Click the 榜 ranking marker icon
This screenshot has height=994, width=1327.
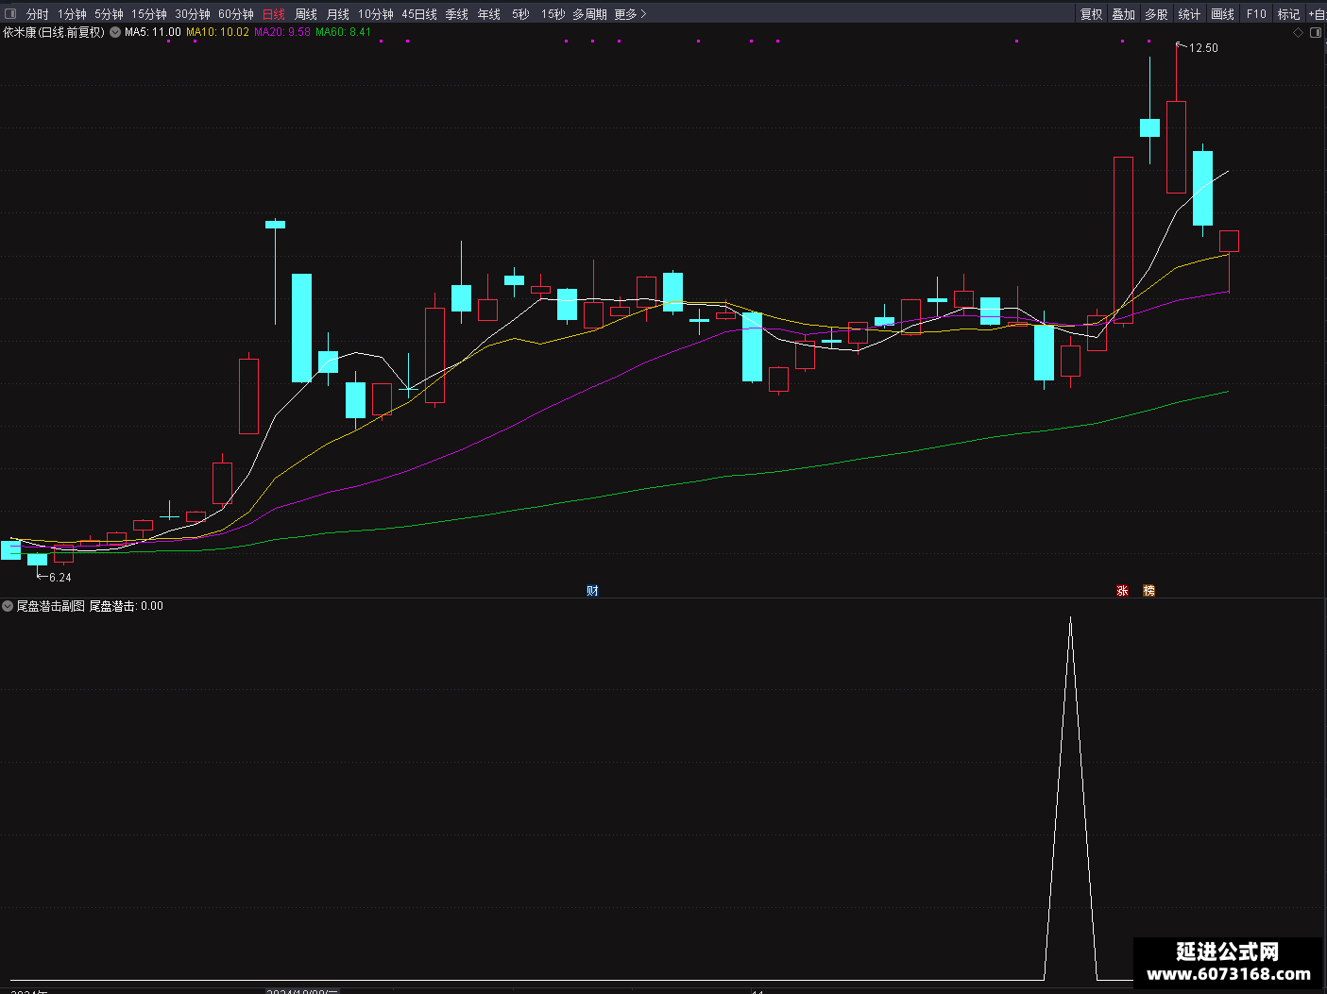[x=1148, y=591]
